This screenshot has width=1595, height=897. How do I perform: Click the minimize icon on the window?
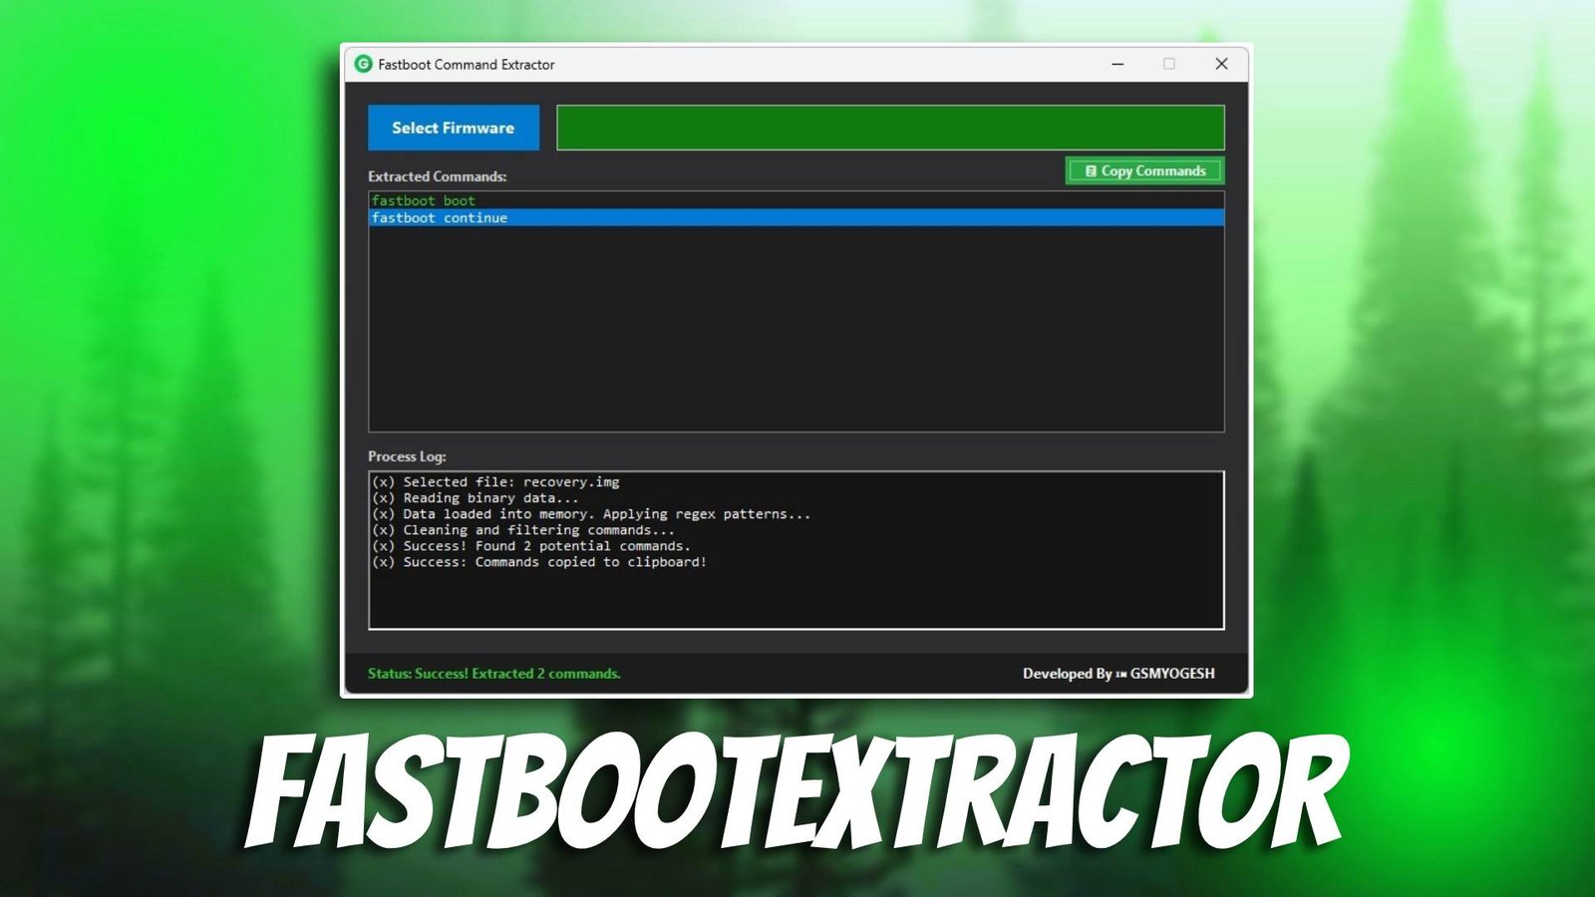point(1116,64)
